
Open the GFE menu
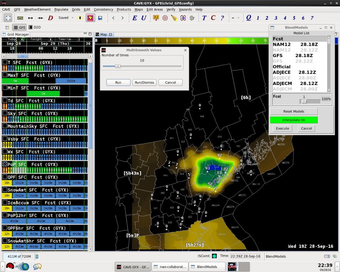(x=17, y=9)
